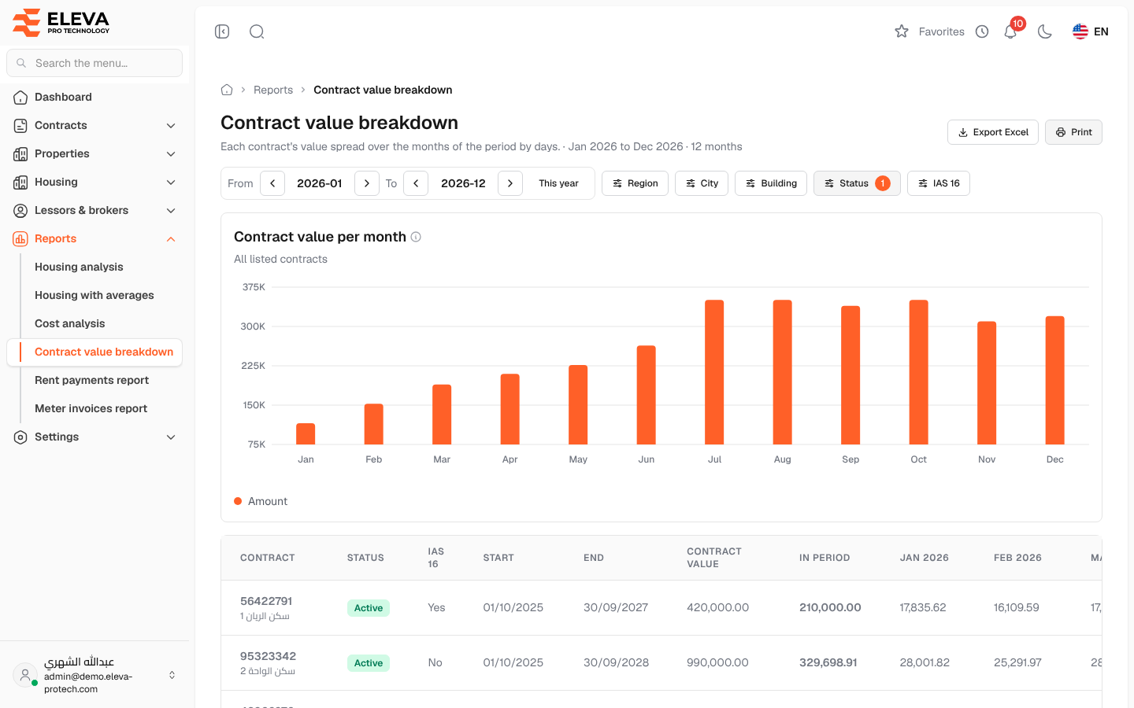Click the Dashboard sidebar icon
The width and height of the screenshot is (1134, 708).
click(20, 98)
